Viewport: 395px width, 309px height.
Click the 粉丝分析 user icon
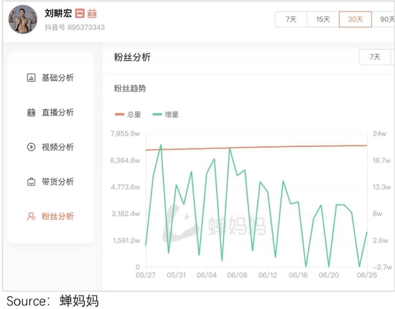click(31, 217)
